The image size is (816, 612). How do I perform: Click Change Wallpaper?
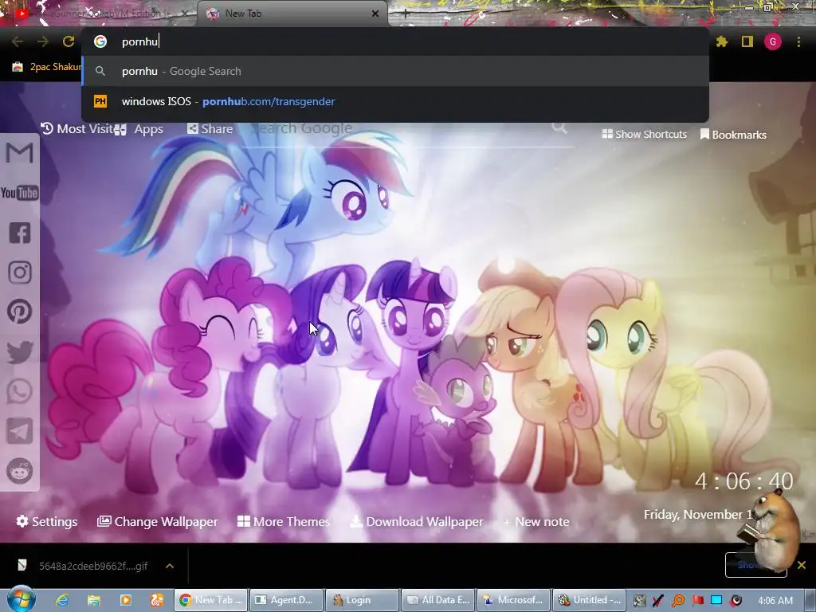point(157,521)
